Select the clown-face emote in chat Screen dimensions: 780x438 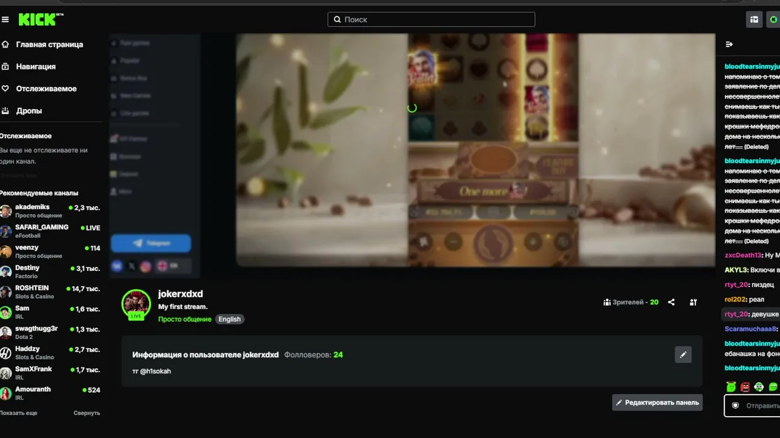pos(759,386)
